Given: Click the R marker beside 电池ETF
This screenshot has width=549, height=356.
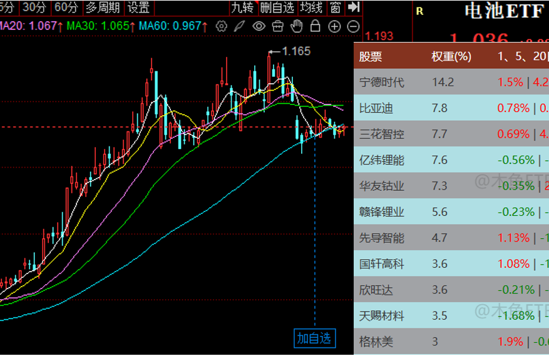Looking at the screenshot, I should coord(419,11).
